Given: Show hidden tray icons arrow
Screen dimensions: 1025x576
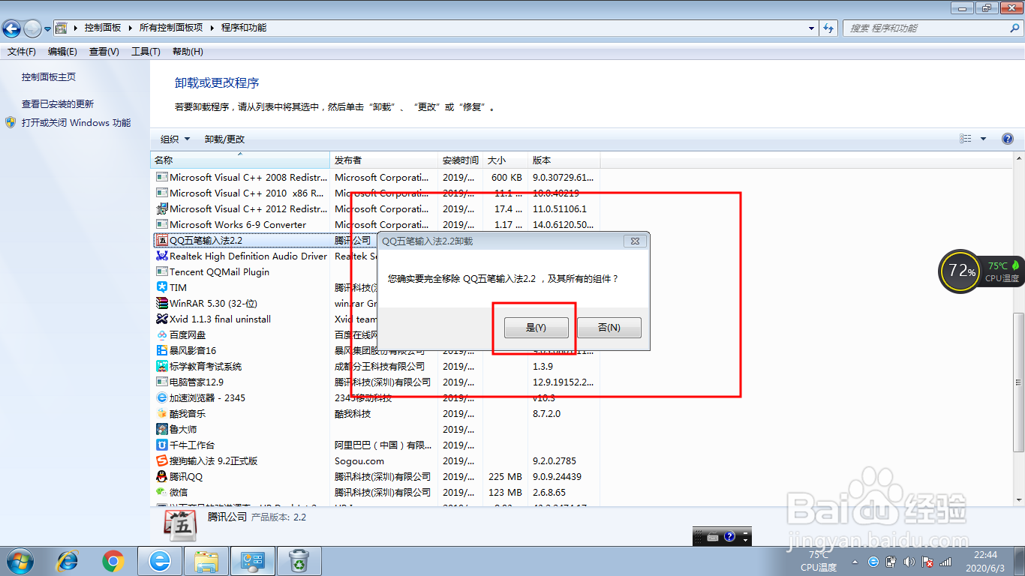Looking at the screenshot, I should pyautogui.click(x=855, y=562).
